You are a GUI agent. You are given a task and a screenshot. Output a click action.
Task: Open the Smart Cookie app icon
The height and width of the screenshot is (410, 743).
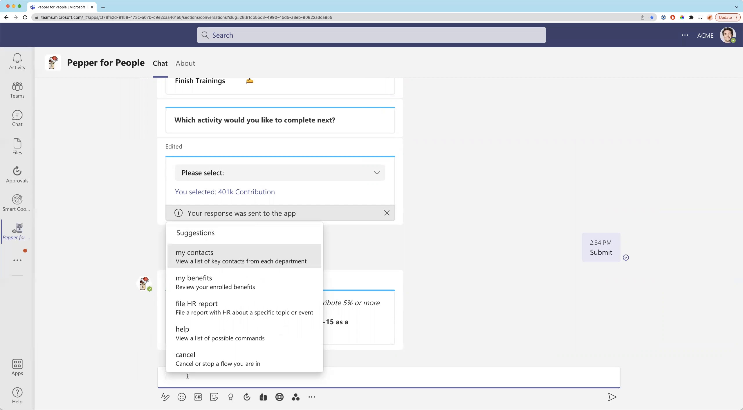coord(17,203)
